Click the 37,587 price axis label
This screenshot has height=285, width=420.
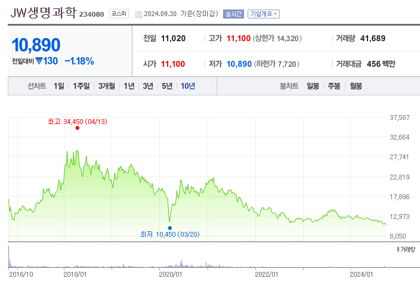pyautogui.click(x=399, y=117)
